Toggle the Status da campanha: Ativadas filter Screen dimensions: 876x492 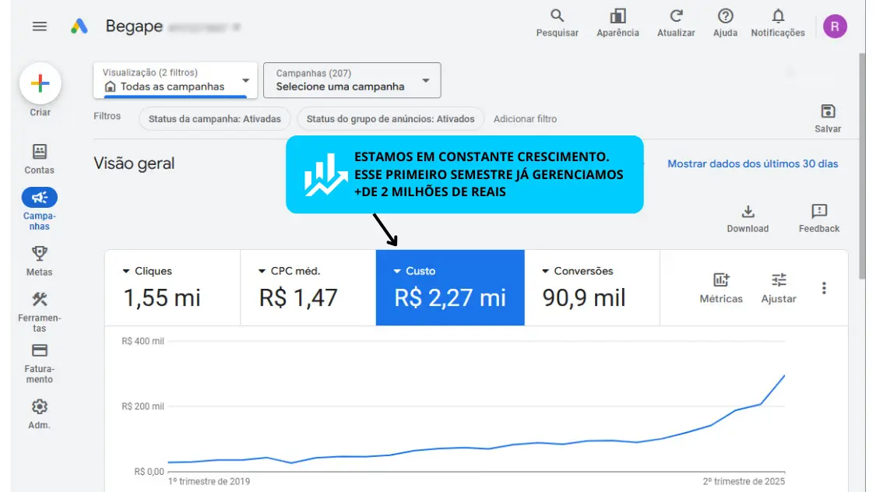215,119
